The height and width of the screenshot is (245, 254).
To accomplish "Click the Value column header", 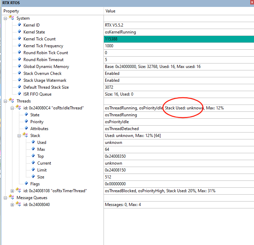I will 179,11.
